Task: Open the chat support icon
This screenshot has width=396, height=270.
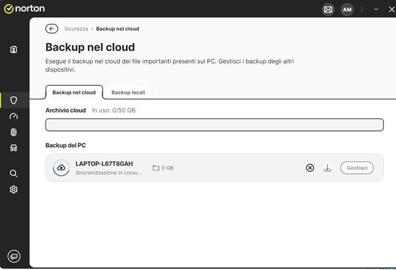Action: tap(14, 256)
